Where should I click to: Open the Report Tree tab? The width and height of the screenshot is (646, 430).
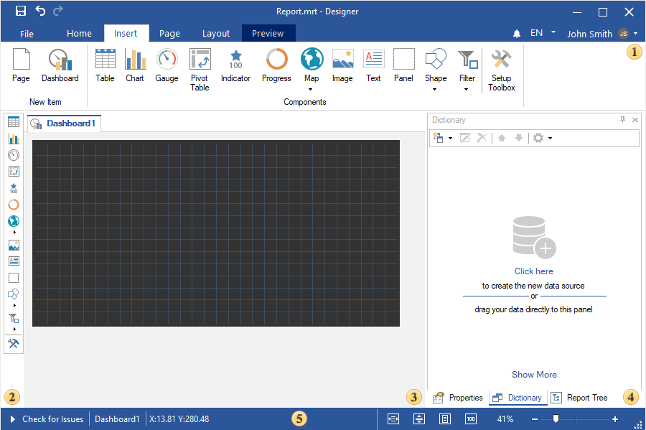pyautogui.click(x=579, y=398)
